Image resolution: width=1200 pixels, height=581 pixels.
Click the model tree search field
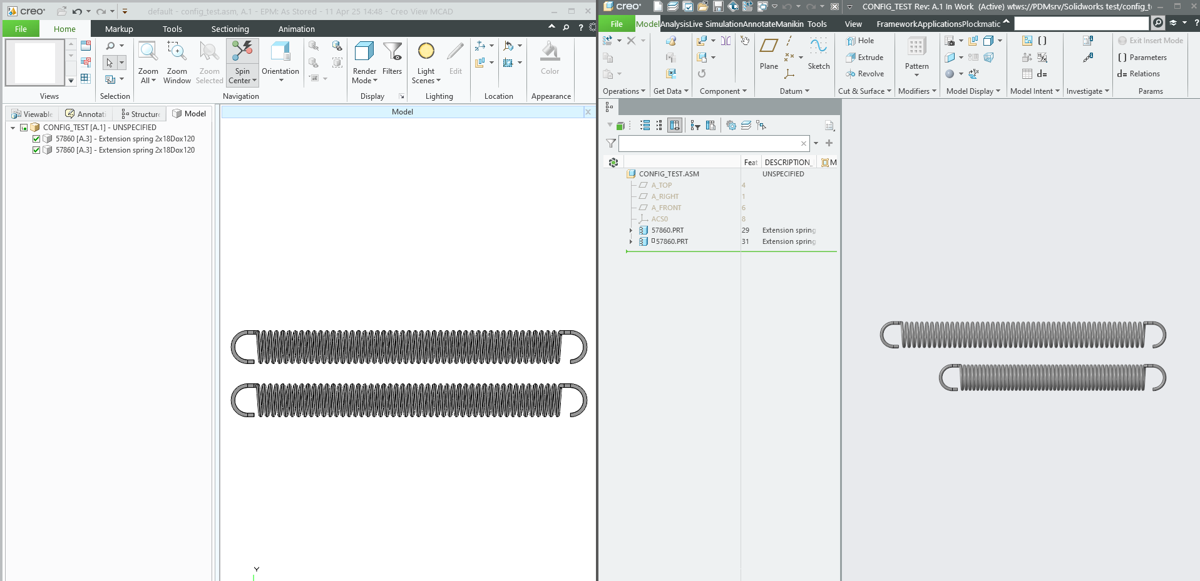tap(714, 144)
